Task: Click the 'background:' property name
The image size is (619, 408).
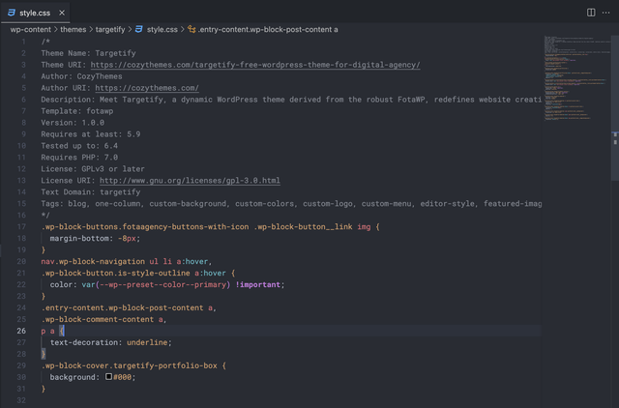Action: pyautogui.click(x=74, y=377)
